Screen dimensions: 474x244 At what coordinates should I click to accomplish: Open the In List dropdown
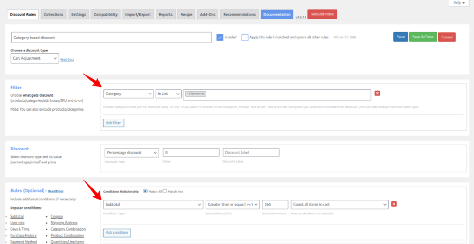point(168,94)
